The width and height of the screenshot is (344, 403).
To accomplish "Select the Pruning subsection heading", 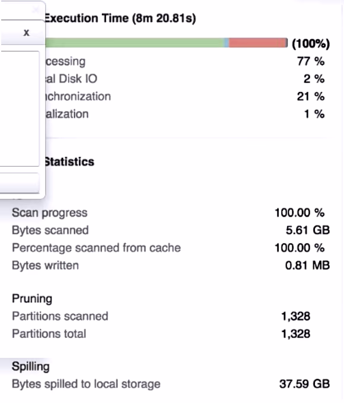I will (32, 299).
